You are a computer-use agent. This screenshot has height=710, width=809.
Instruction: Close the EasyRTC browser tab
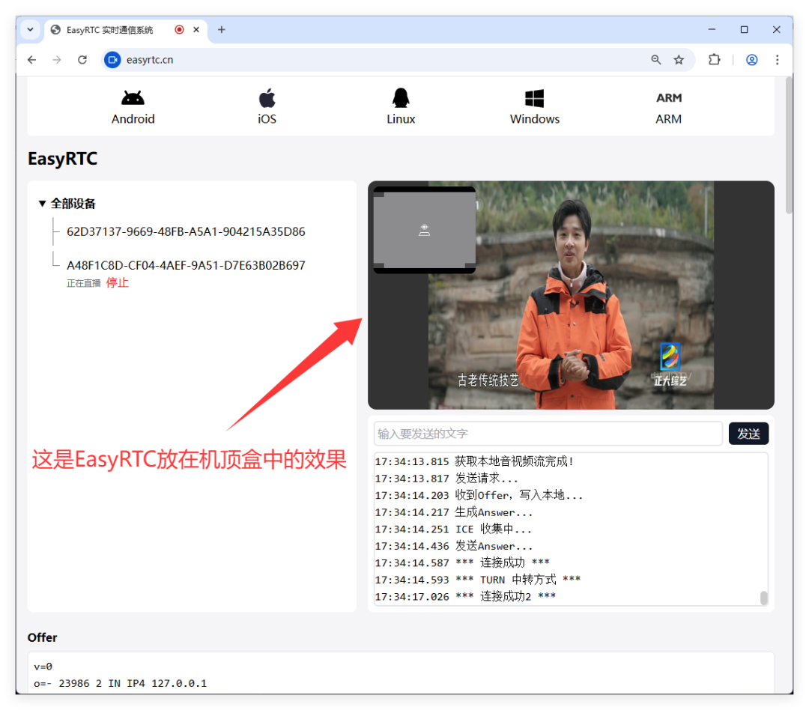click(196, 29)
